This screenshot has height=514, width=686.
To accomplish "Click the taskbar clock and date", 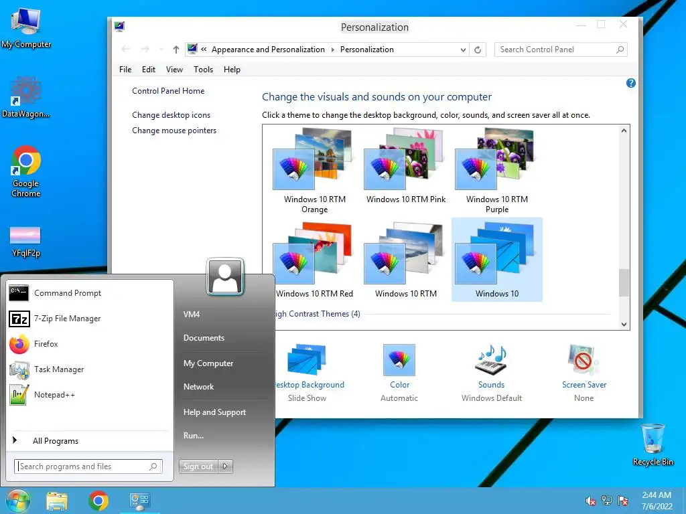I will point(657,501).
